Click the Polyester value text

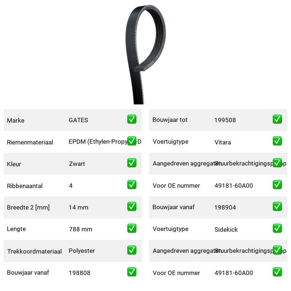pos(81,251)
